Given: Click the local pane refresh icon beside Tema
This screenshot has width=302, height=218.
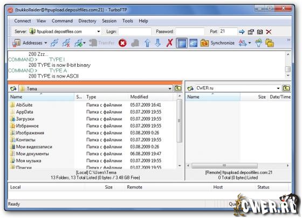Looking at the screenshot, I should [13, 89].
